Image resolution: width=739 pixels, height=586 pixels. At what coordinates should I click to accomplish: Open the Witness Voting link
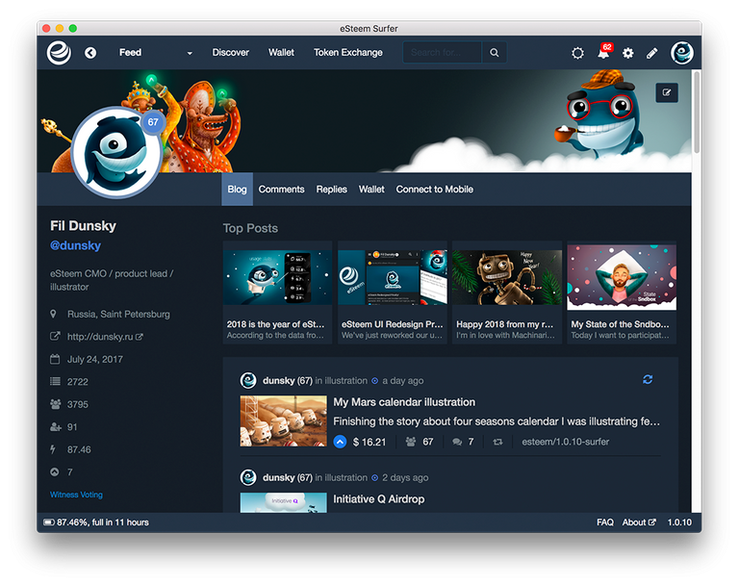76,495
